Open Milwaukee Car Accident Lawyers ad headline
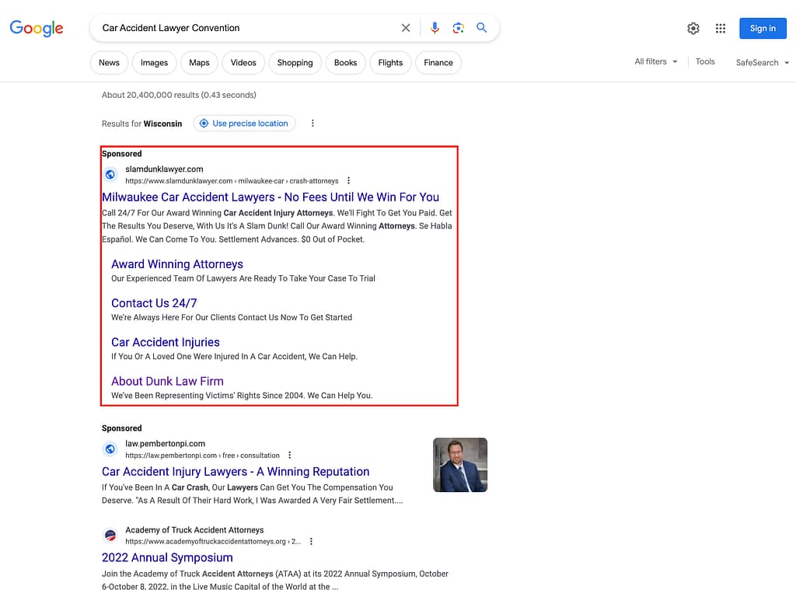 click(270, 197)
